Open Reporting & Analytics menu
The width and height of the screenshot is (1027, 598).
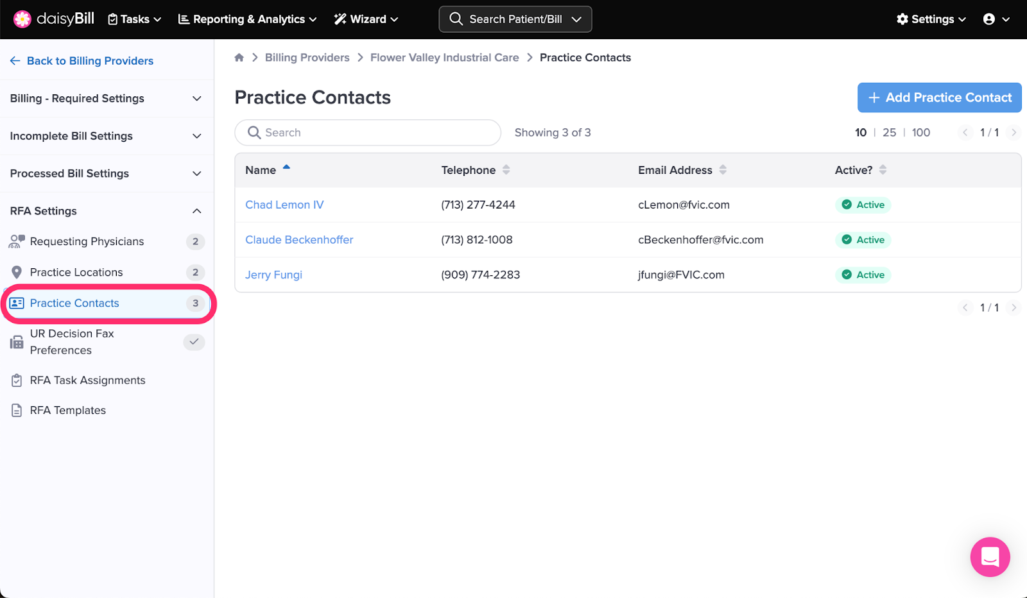click(247, 19)
